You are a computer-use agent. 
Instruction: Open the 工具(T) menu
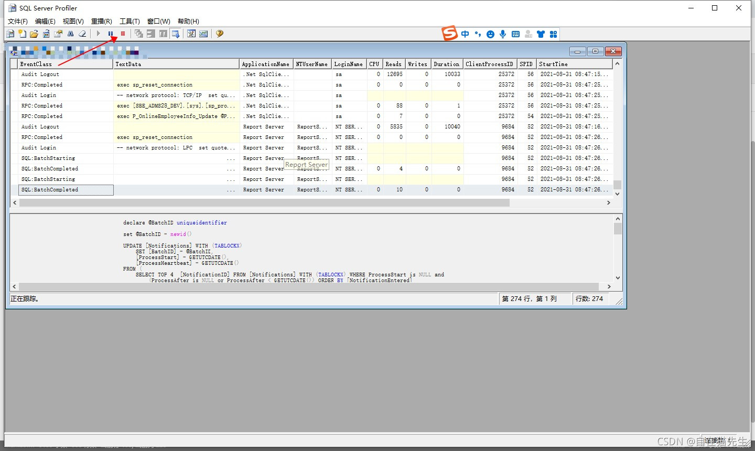[x=130, y=22]
